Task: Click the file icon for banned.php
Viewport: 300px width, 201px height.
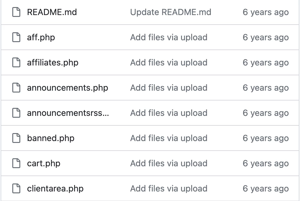Action: (16, 138)
